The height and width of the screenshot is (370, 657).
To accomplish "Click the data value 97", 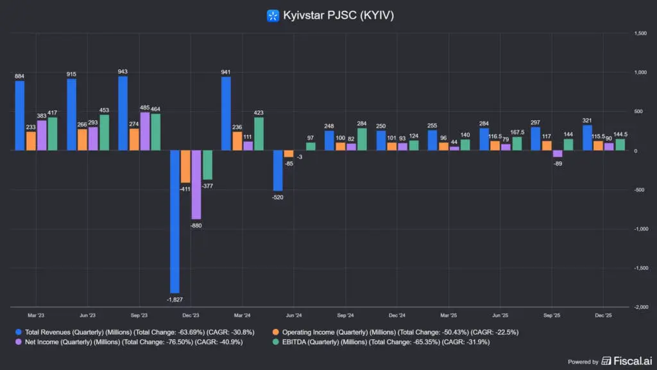I will tap(310, 137).
